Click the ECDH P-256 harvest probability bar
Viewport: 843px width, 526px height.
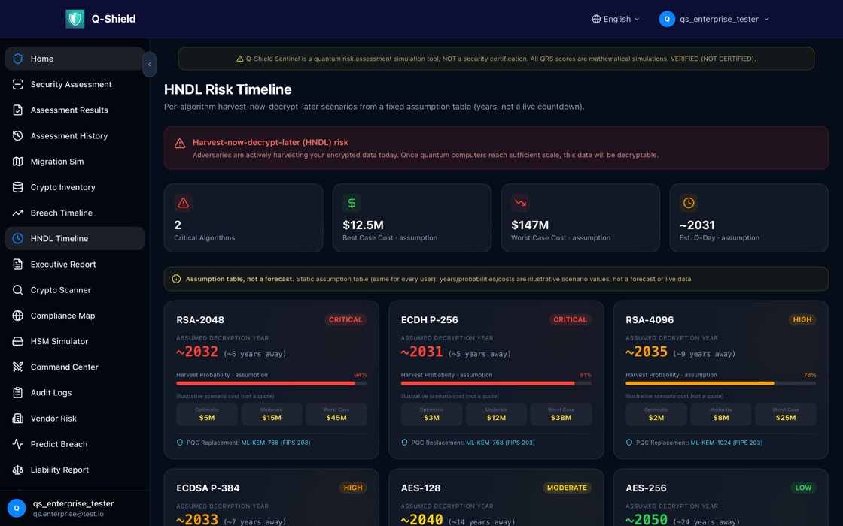496,383
